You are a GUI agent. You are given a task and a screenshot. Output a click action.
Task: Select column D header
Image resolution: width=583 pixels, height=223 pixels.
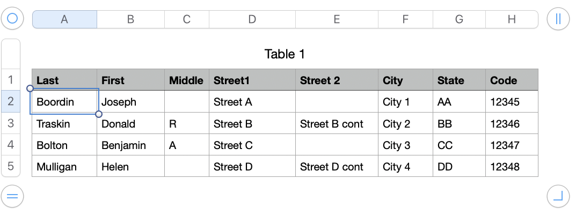click(x=252, y=19)
